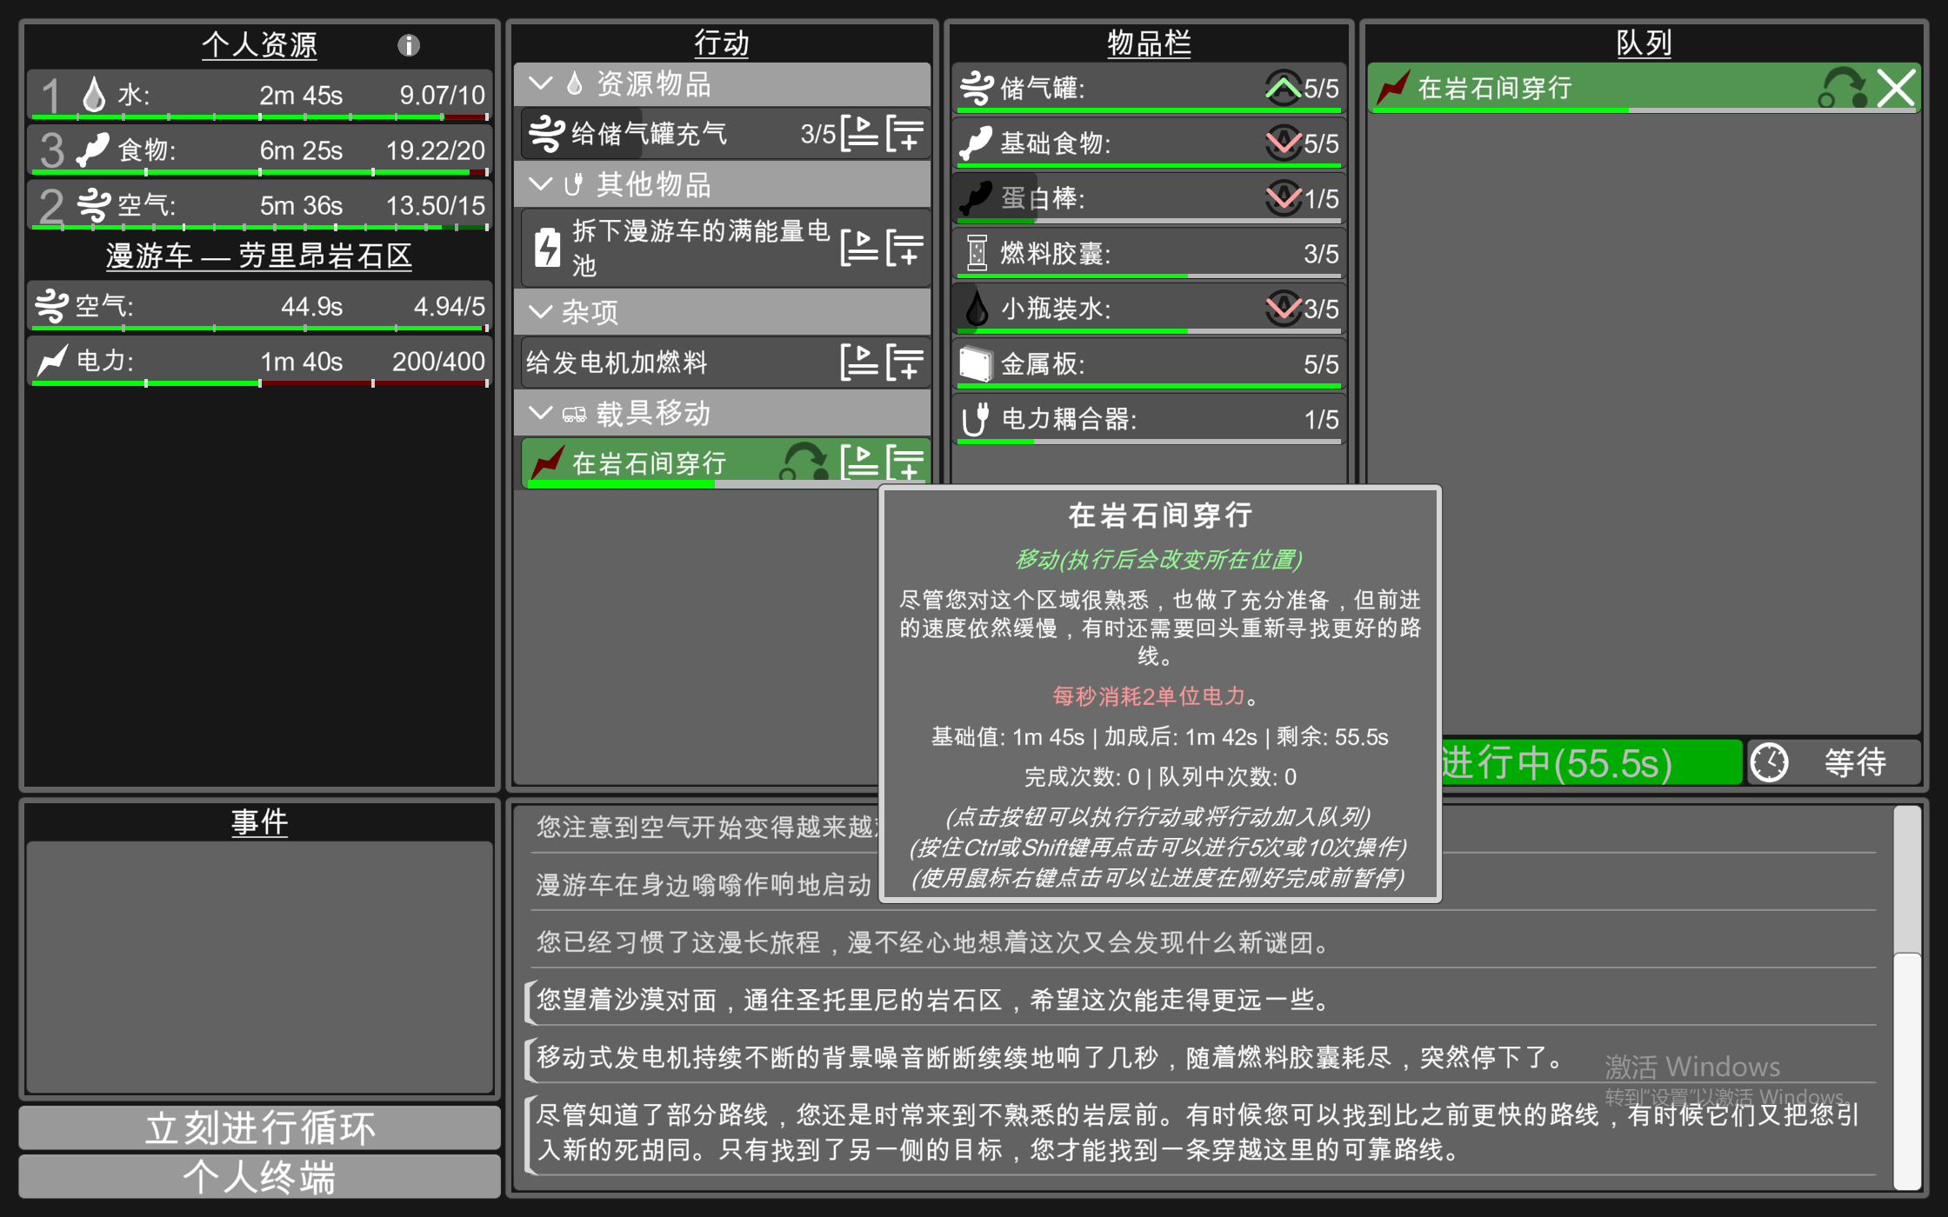
Task: Select the 行动 panel header
Action: tap(721, 43)
